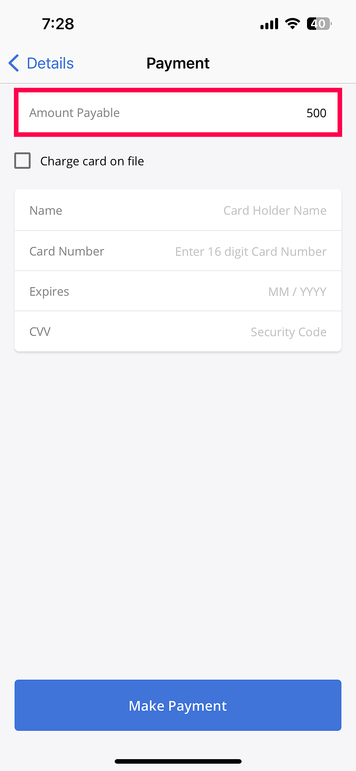Tap the back chevron icon

[x=14, y=63]
